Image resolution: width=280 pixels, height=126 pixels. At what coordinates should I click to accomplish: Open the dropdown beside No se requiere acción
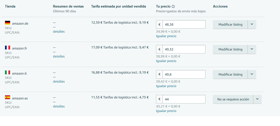point(257,99)
